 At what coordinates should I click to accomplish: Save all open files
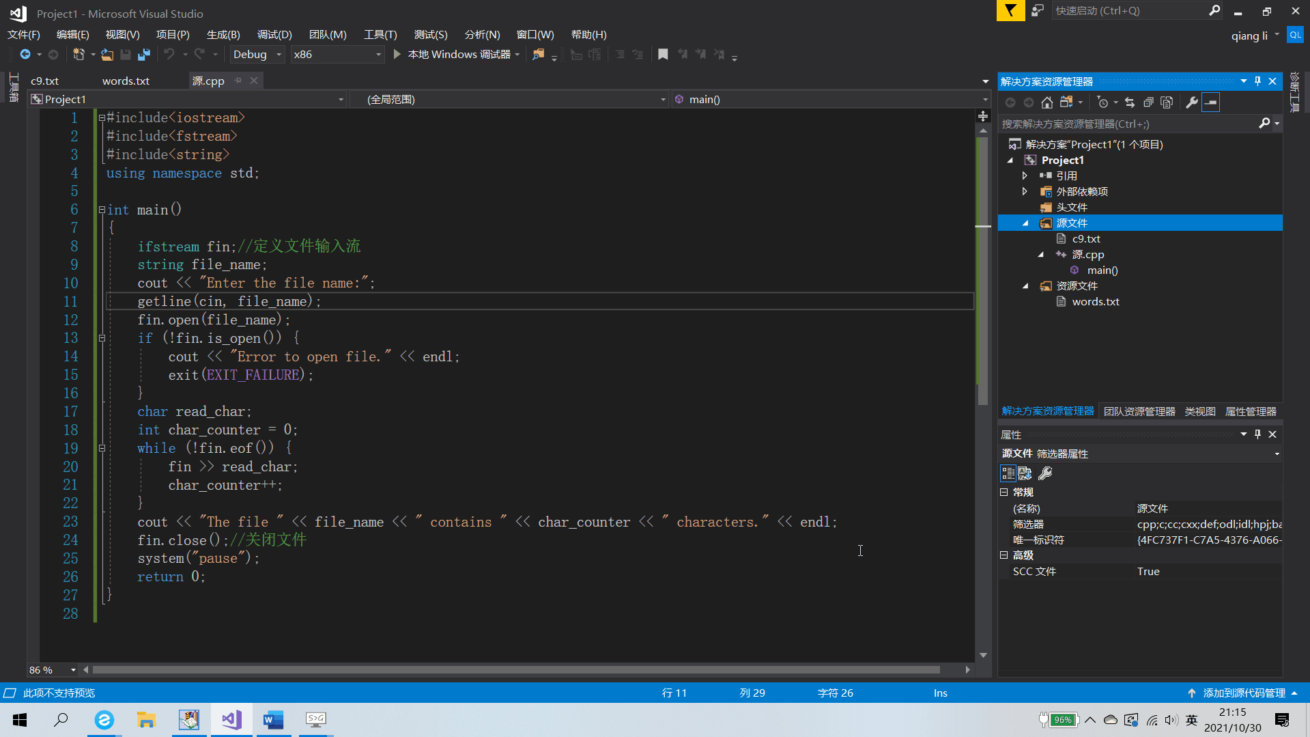(143, 55)
